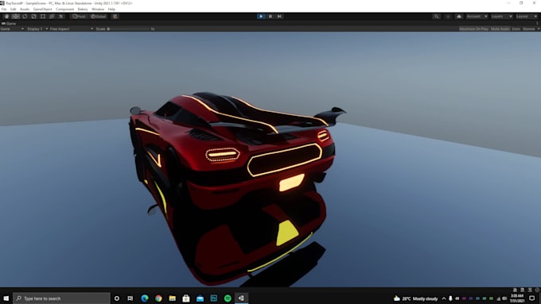541x304 pixels.
Task: Open Unity search magnifier icon
Action: [x=437, y=16]
